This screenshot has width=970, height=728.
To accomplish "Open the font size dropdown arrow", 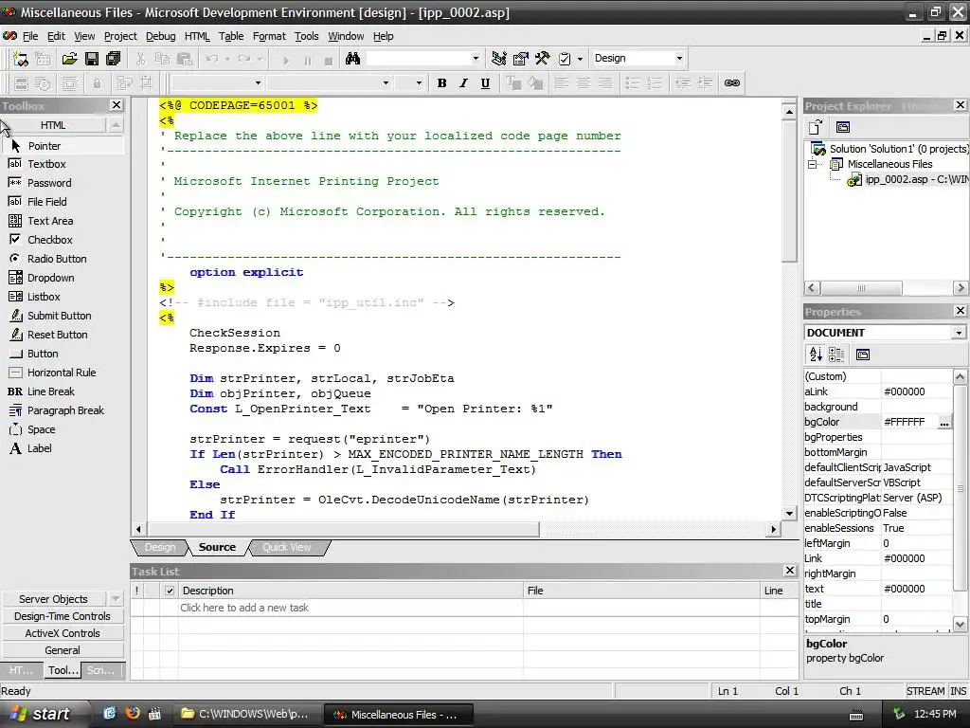I will click(419, 83).
